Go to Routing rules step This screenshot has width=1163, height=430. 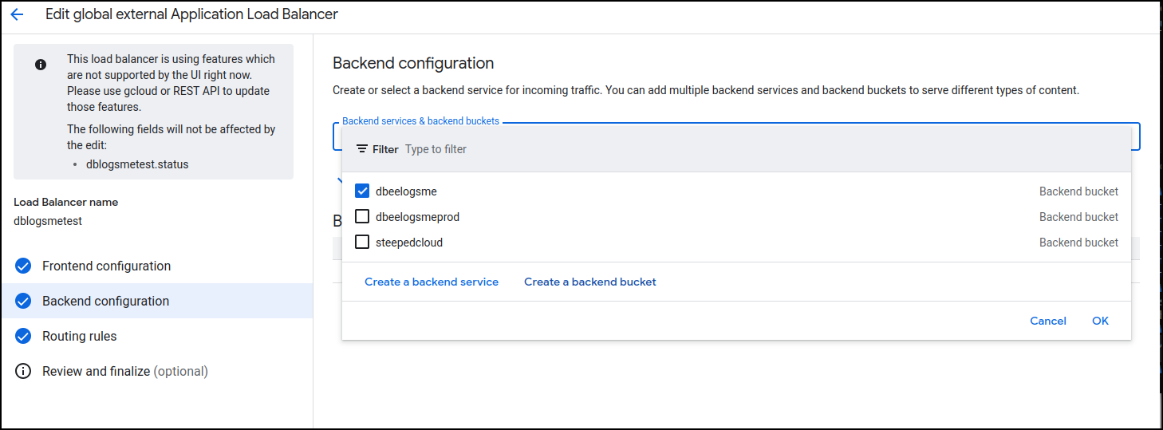[x=79, y=336]
